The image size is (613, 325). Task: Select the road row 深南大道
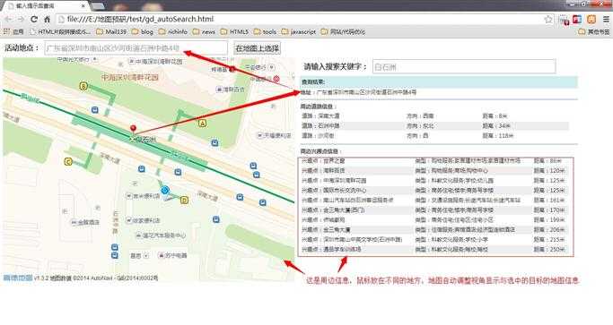(x=434, y=115)
